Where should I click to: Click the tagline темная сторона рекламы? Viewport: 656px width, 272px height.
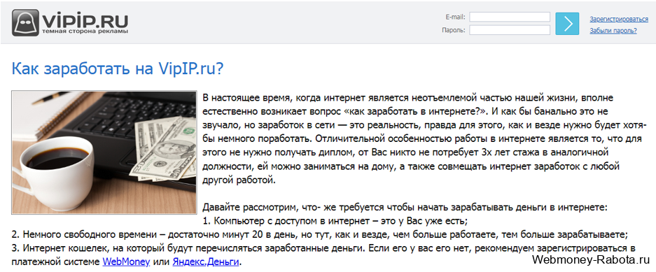pos(85,31)
